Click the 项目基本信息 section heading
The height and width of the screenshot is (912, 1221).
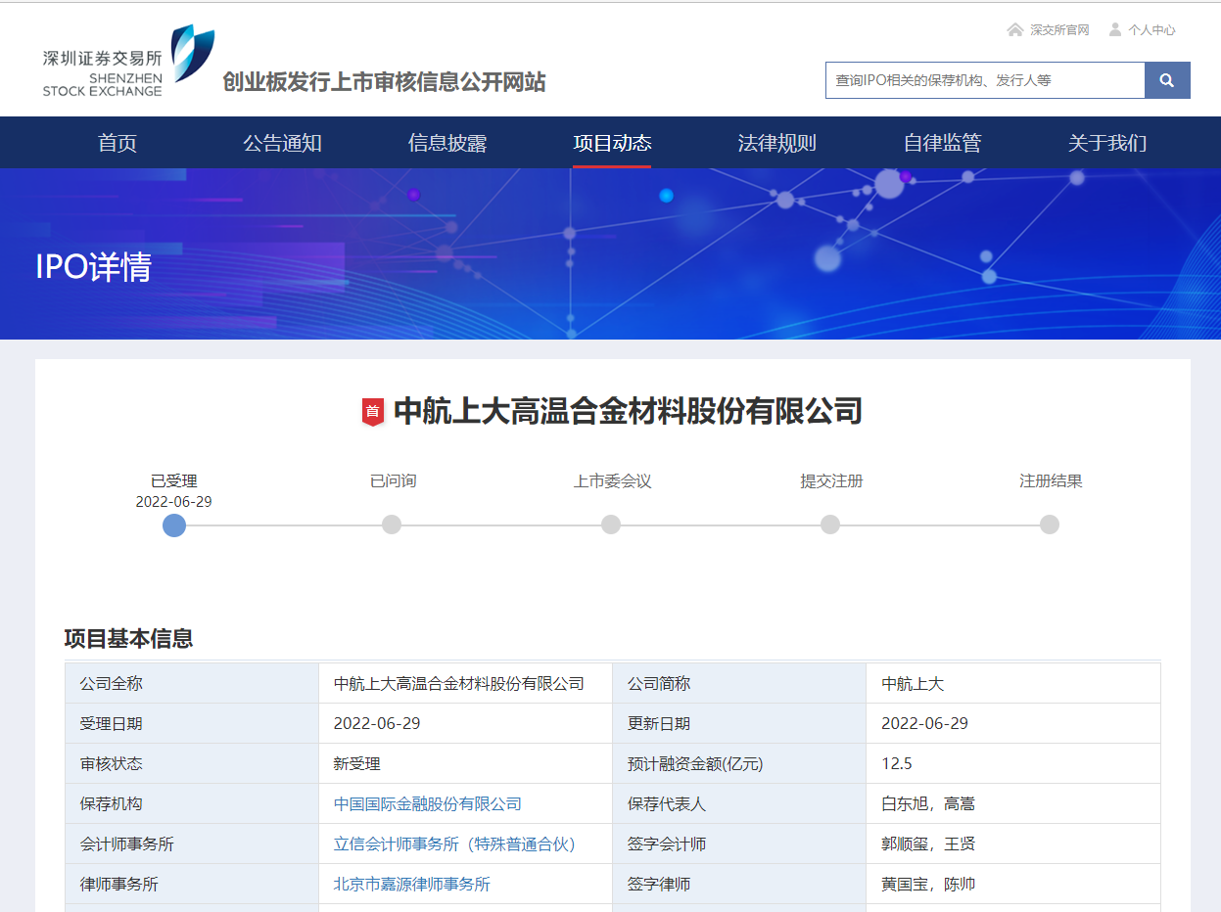coord(128,639)
